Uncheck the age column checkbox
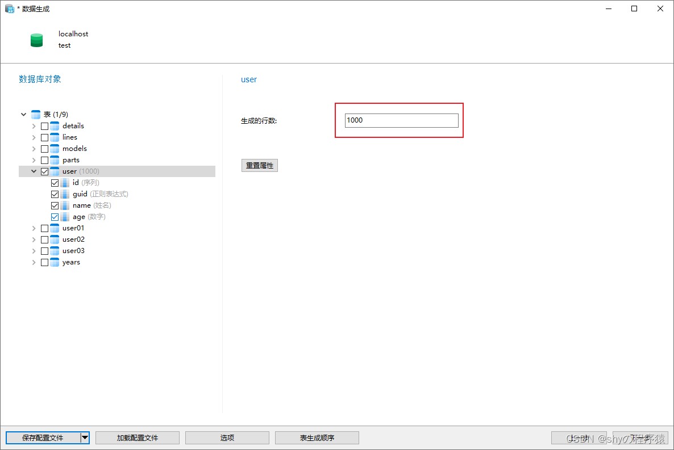674x450 pixels. point(55,217)
